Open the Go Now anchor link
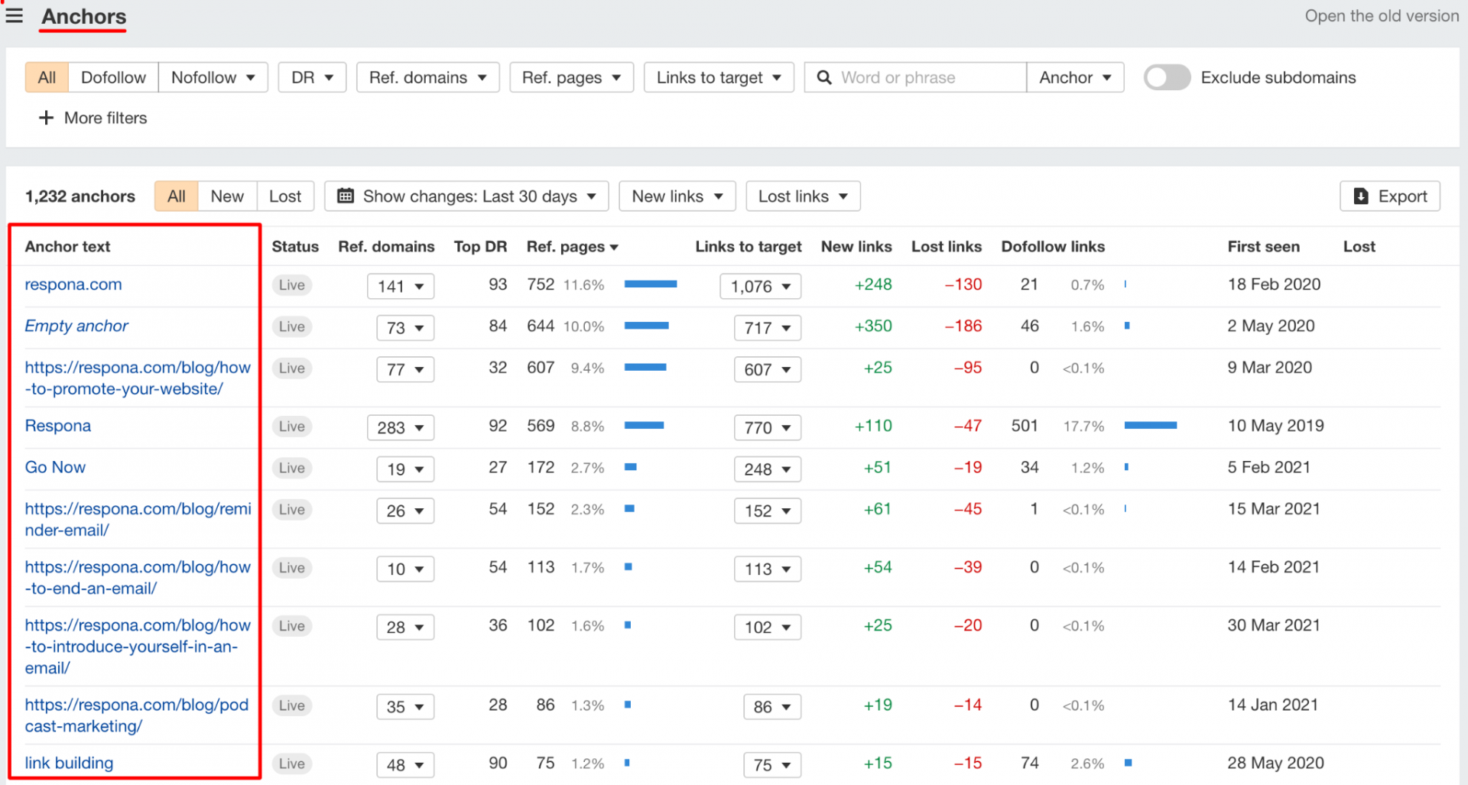Image resolution: width=1468 pixels, height=785 pixels. [x=55, y=467]
